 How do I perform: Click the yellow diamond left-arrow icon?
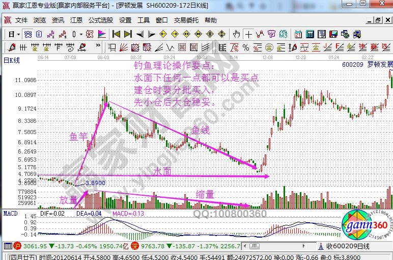click(x=163, y=34)
